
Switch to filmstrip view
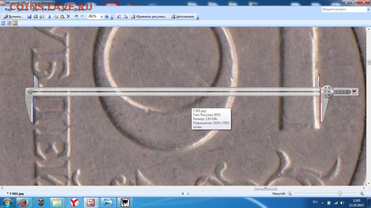pyautogui.click(x=9, y=24)
